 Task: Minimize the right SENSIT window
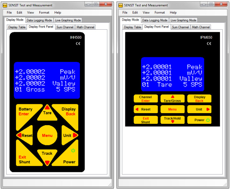click(x=204, y=4)
